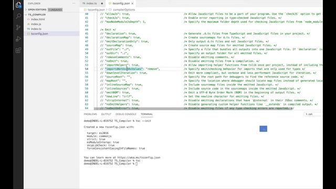Select the Terminal panel tab

pyautogui.click(x=147, y=114)
